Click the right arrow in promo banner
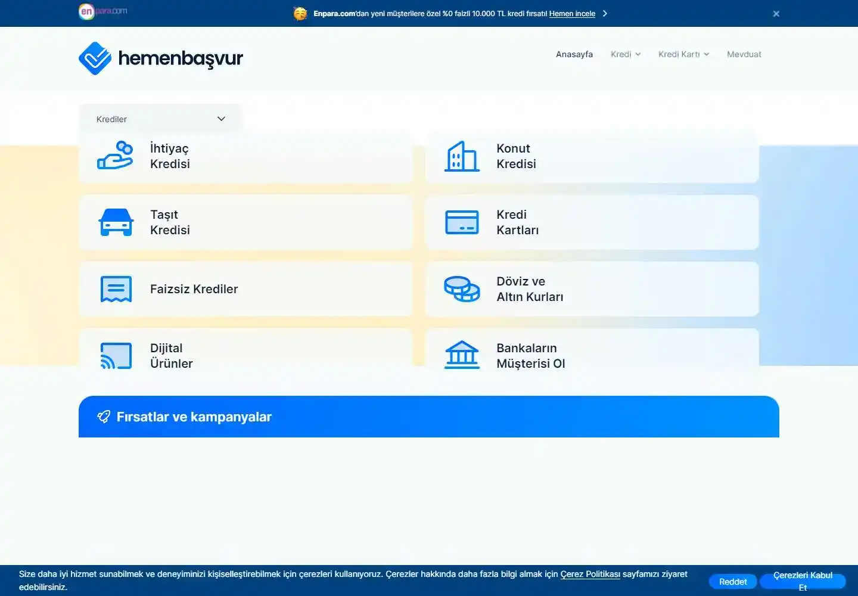 [x=605, y=13]
